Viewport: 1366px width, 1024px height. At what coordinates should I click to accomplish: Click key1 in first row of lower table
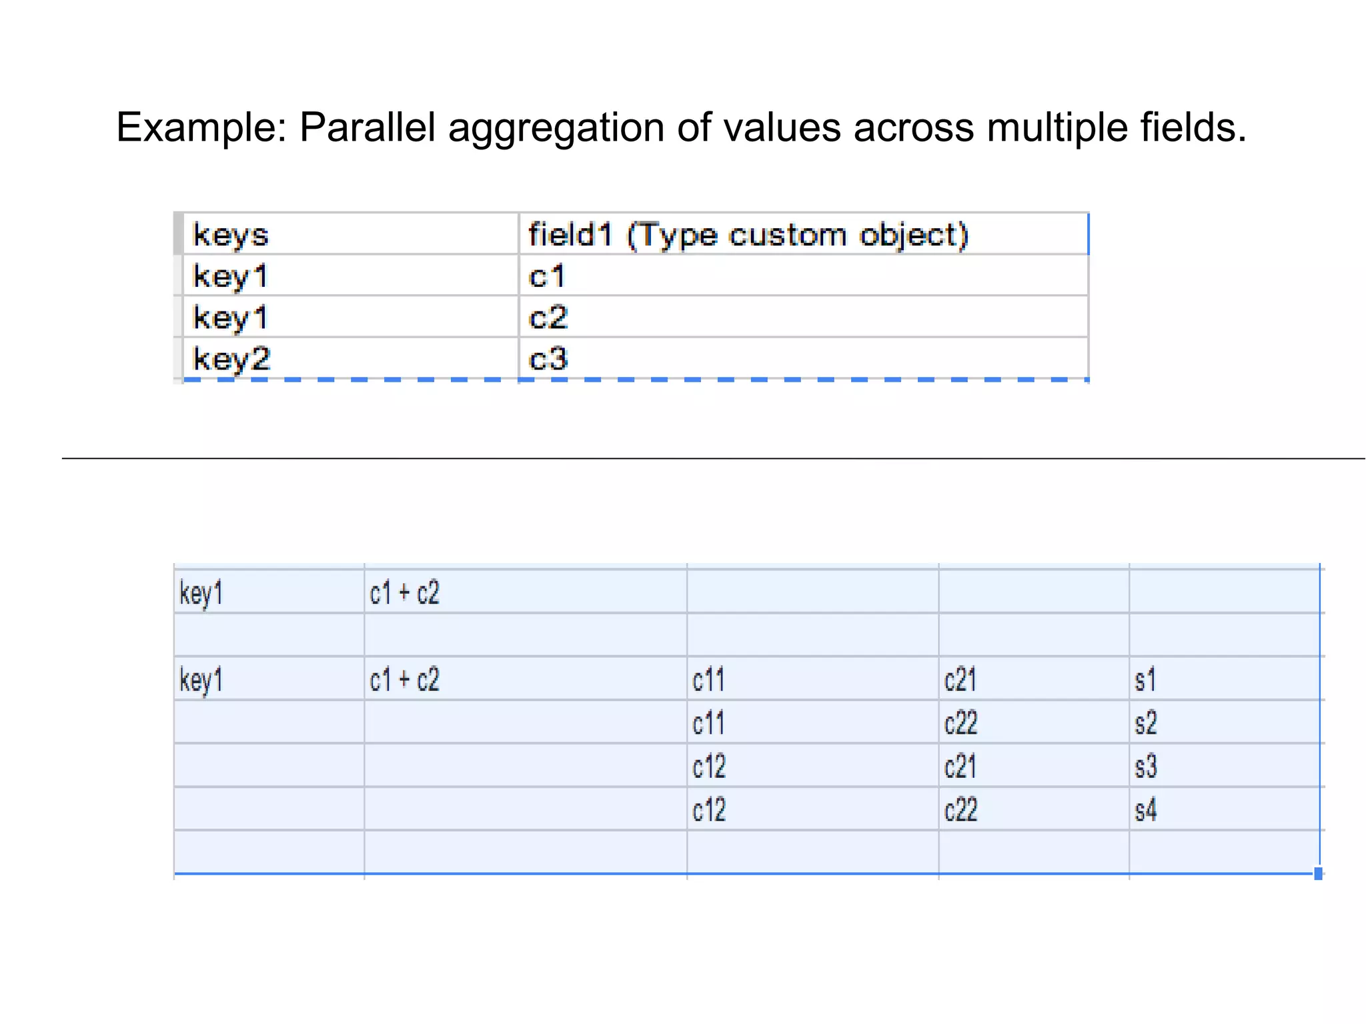point(269,592)
